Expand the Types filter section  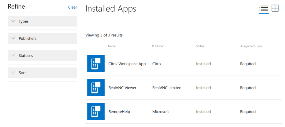(x=42, y=21)
